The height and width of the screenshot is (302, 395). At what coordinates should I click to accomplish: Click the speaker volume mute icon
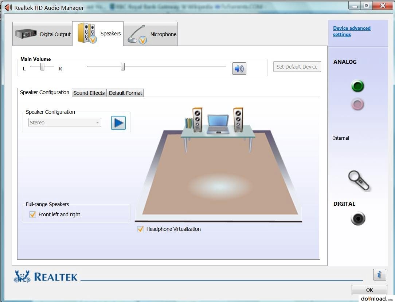(x=239, y=68)
